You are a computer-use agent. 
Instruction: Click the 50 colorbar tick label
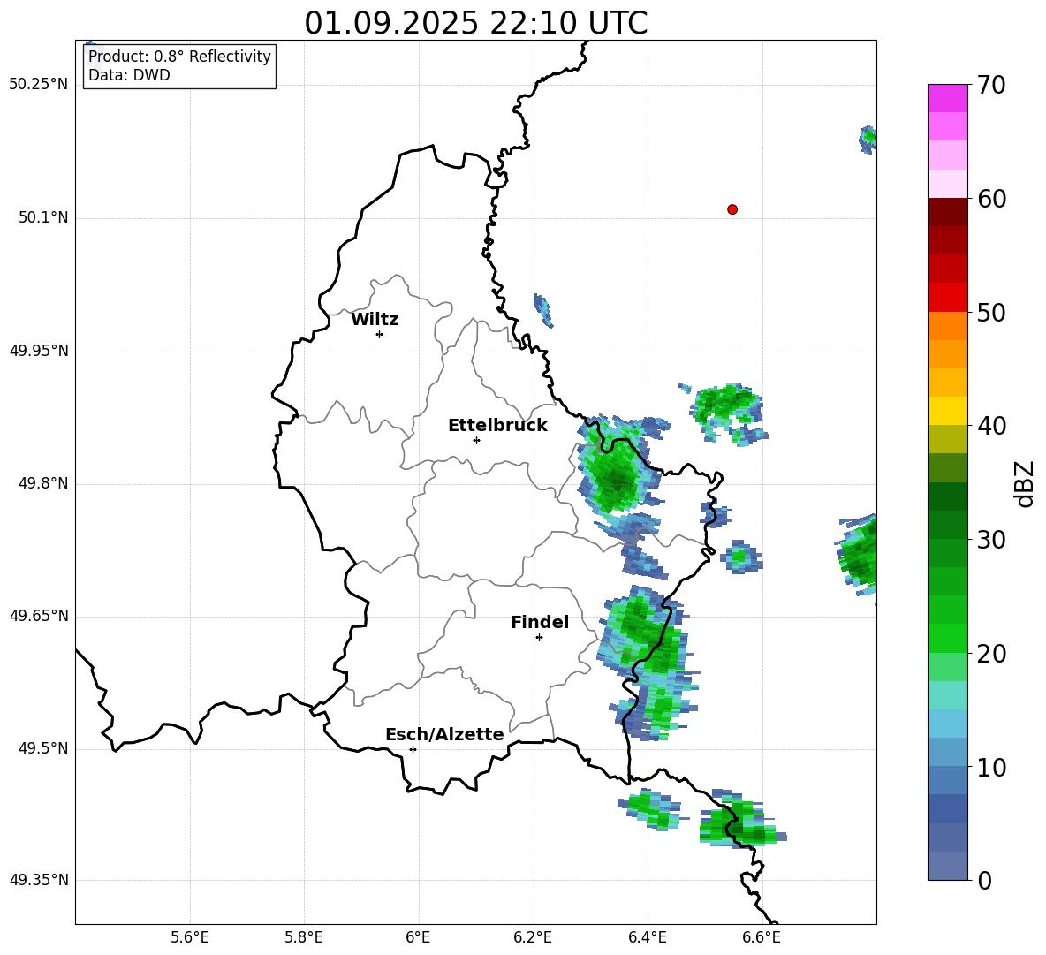tap(991, 313)
